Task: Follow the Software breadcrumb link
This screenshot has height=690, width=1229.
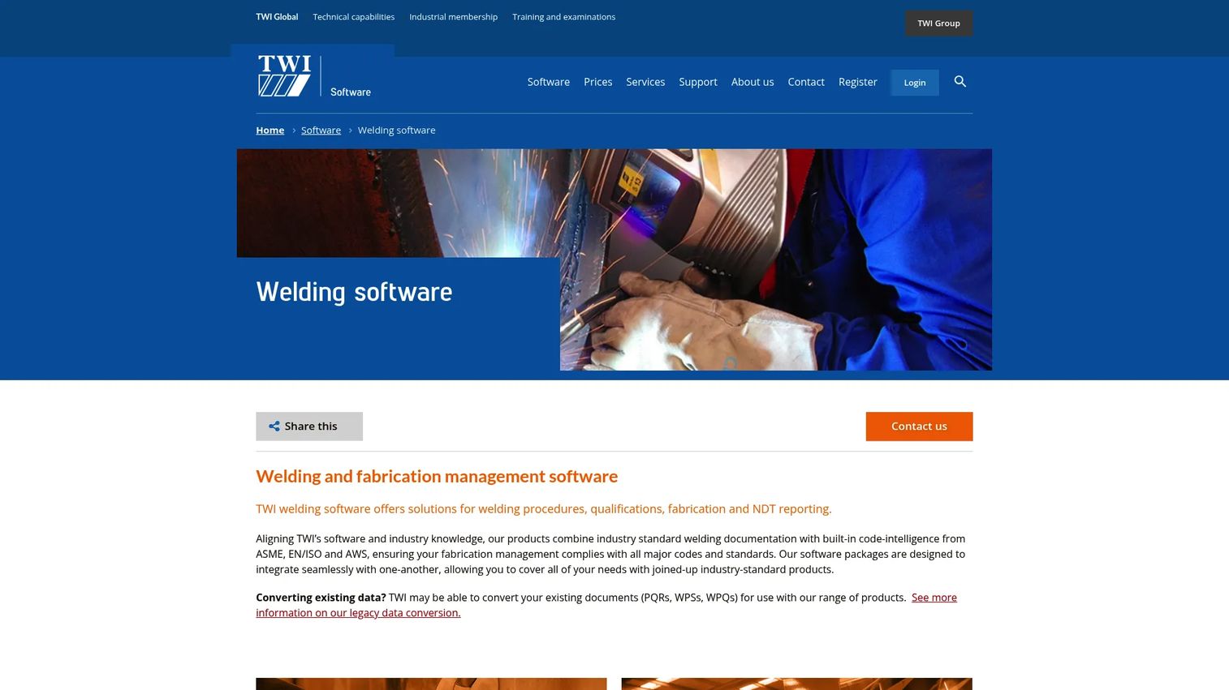Action: click(321, 130)
